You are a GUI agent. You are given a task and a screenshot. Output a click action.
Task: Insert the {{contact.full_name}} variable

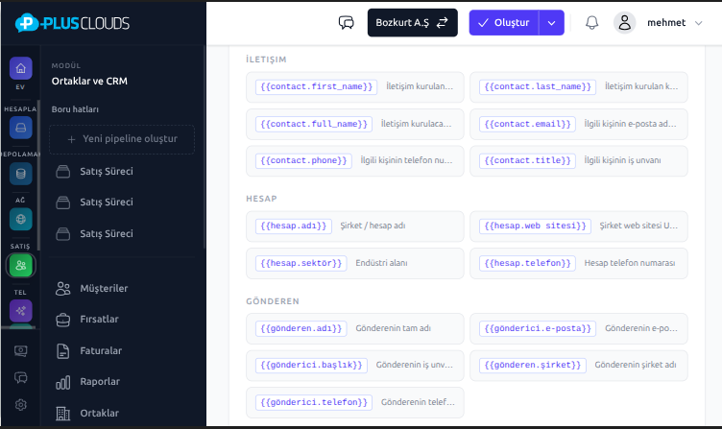click(x=314, y=124)
